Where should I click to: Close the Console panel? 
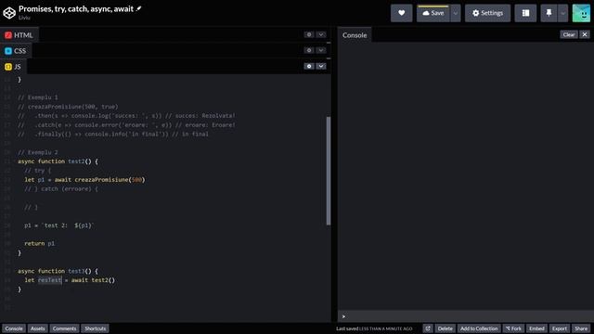tap(585, 34)
